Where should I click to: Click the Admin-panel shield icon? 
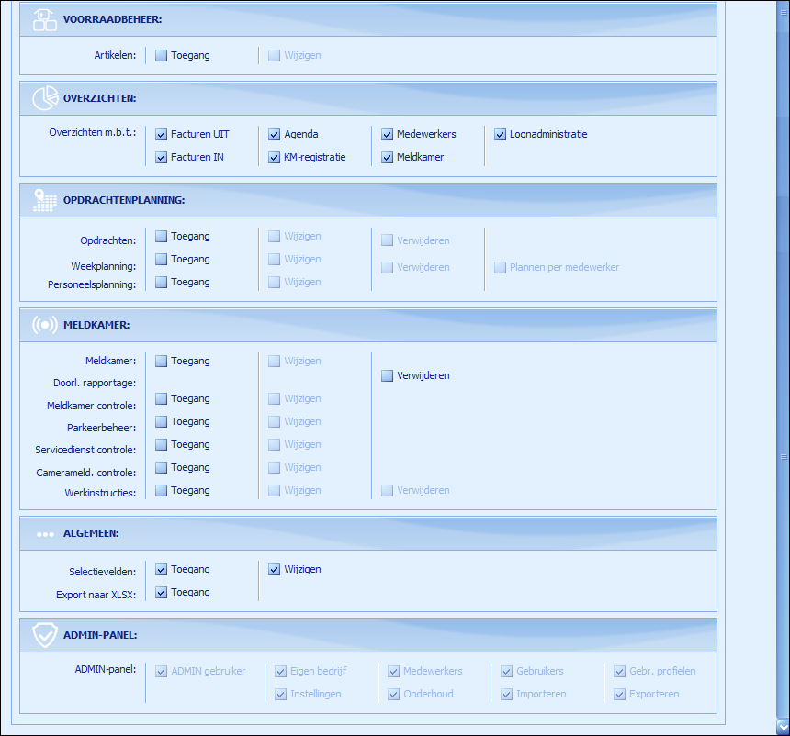click(44, 635)
